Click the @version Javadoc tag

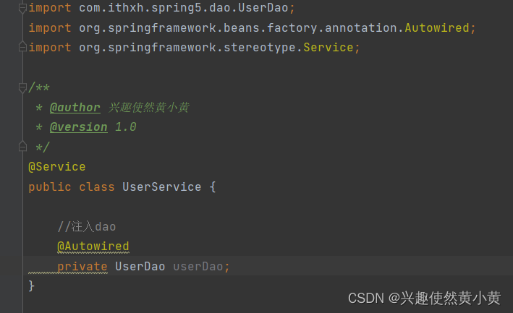(79, 127)
